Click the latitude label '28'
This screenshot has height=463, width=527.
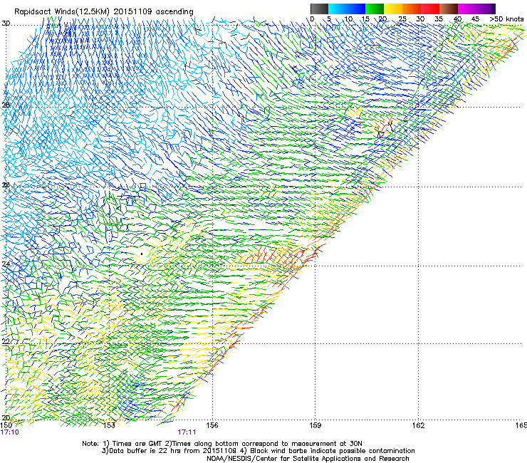[6, 105]
